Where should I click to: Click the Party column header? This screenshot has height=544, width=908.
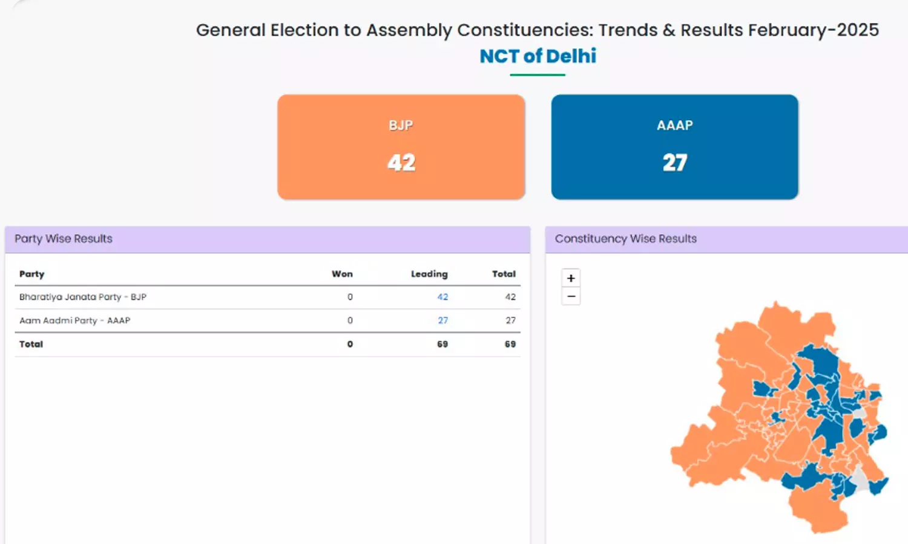click(32, 274)
